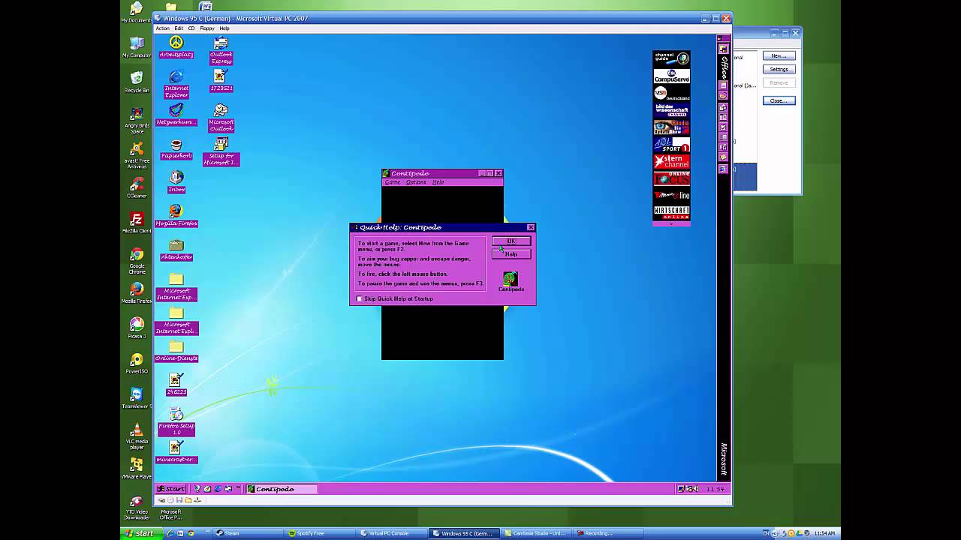Switch to Spotify Free in host taskbar
This screenshot has height=540, width=961.
tap(320, 533)
